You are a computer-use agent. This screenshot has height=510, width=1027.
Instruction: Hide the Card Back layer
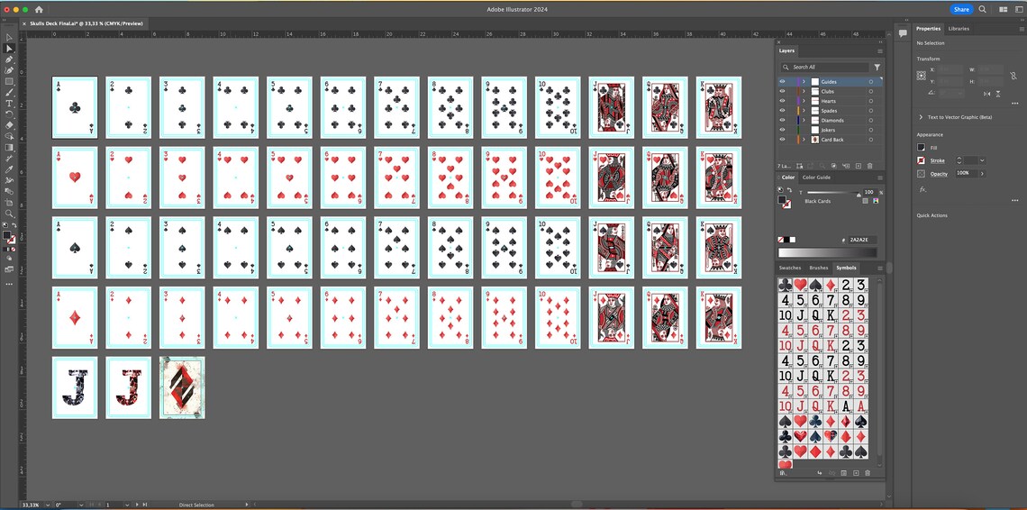pyautogui.click(x=782, y=140)
